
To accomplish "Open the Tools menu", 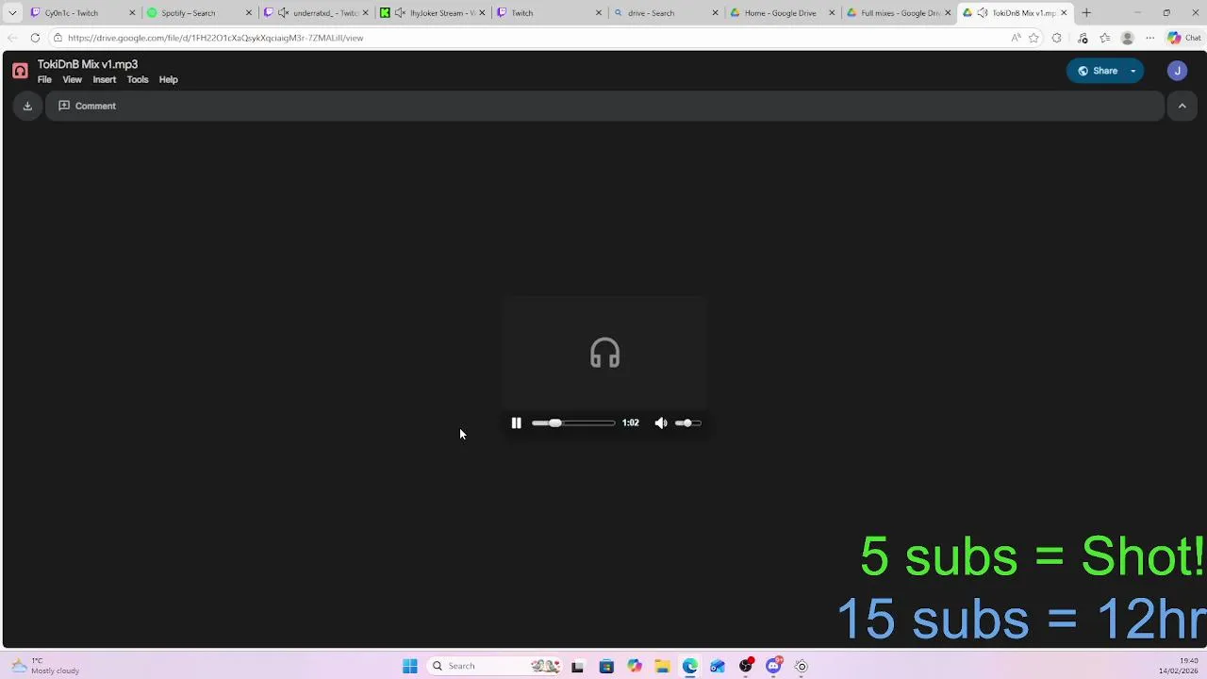I will pyautogui.click(x=138, y=79).
